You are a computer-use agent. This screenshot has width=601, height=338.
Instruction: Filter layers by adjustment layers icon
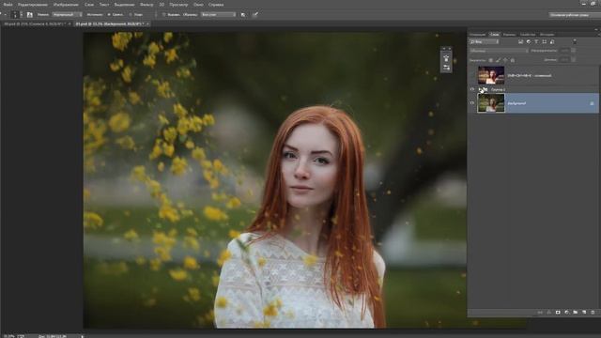point(529,41)
